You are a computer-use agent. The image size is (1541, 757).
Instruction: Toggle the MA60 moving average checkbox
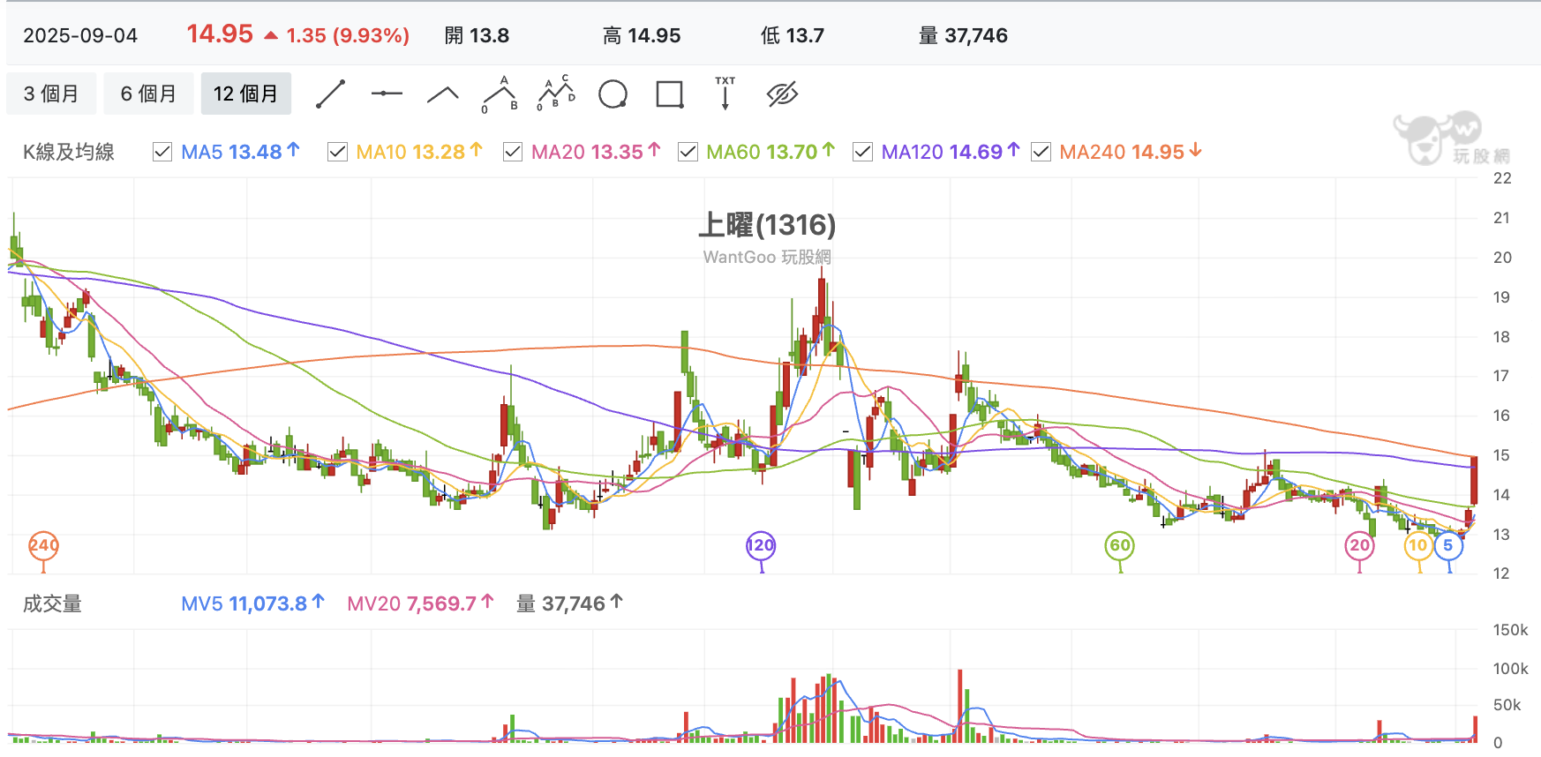click(688, 152)
